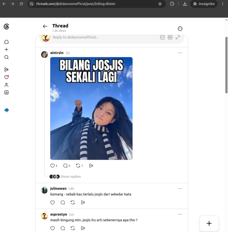Open the Profile person icon
This screenshot has width=228, height=232.
coord(6,85)
